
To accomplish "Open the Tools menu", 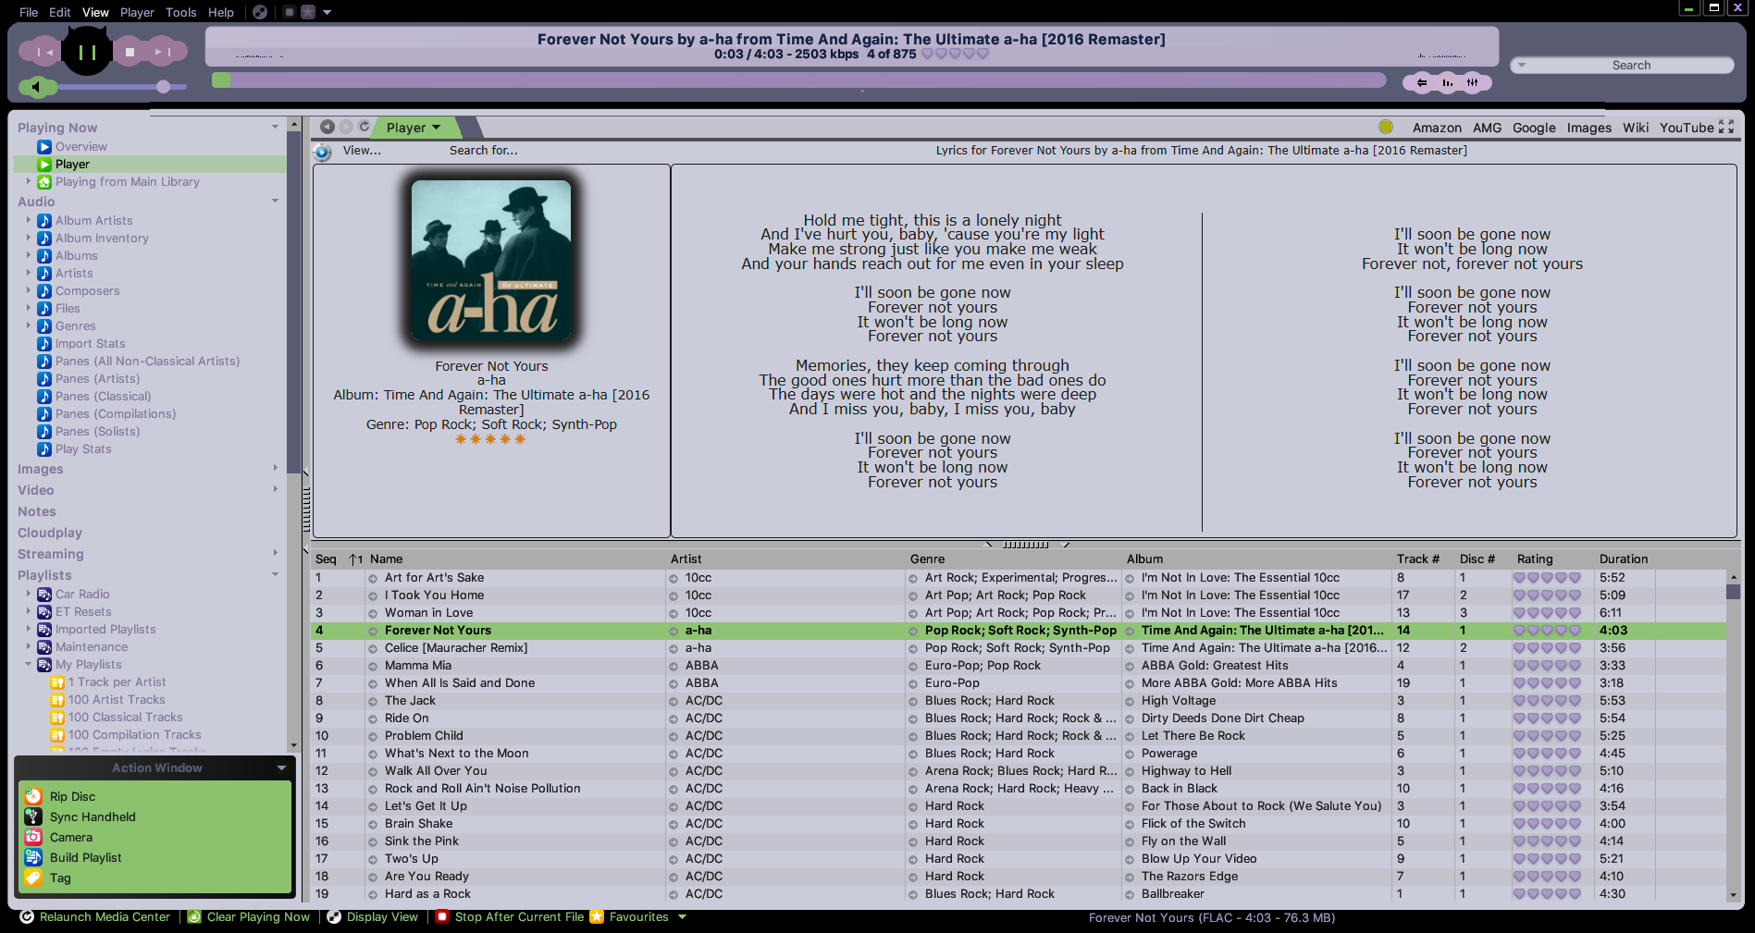I will click(180, 12).
